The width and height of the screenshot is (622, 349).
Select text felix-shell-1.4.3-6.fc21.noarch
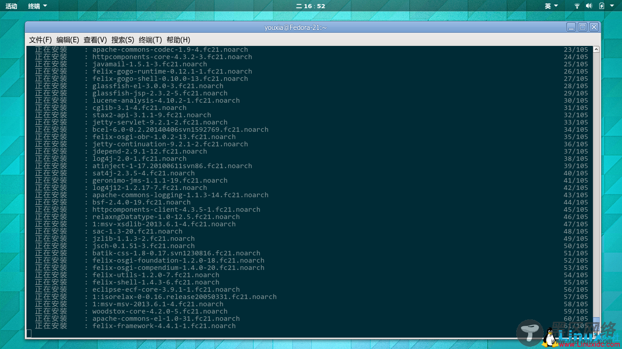click(156, 282)
